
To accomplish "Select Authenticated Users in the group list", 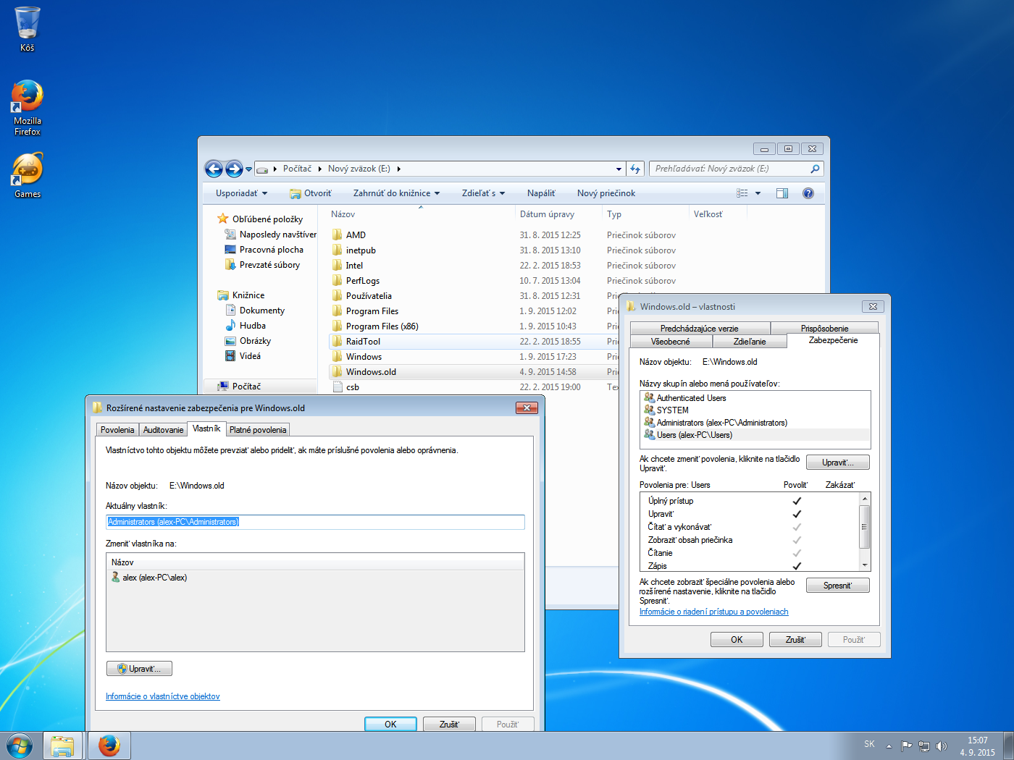I will click(690, 398).
